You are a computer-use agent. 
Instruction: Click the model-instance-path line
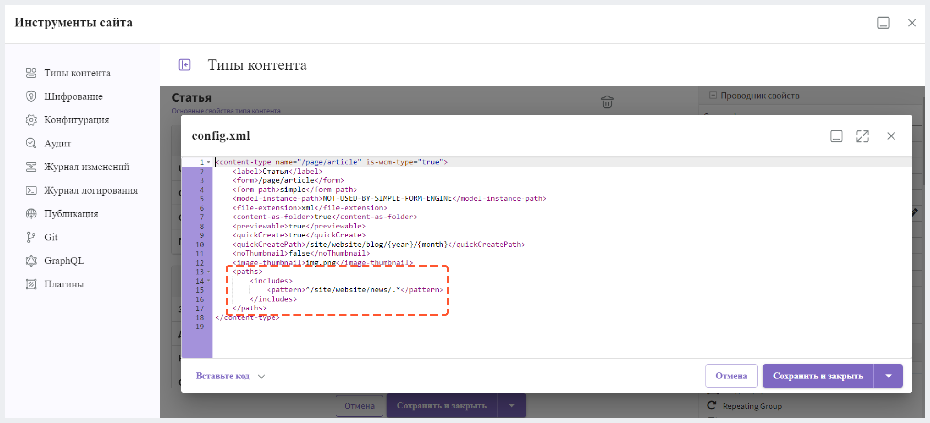(389, 199)
